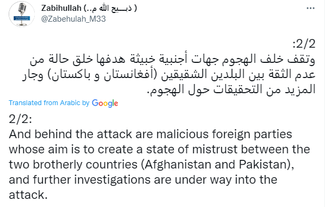
Task: Click the Google logo in translation notice
Action: (105, 103)
